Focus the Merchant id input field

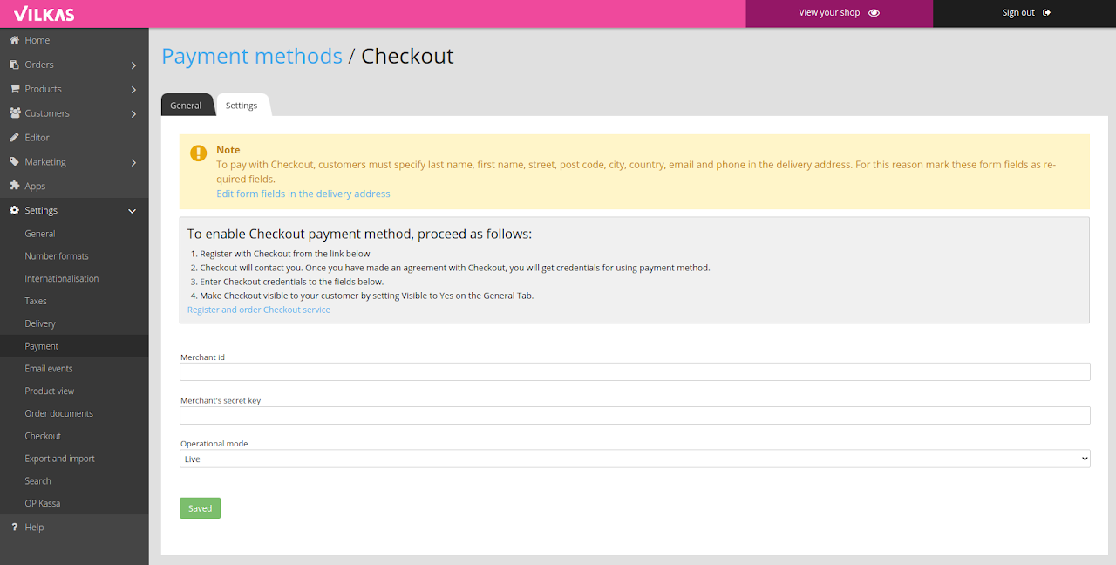[x=635, y=371]
